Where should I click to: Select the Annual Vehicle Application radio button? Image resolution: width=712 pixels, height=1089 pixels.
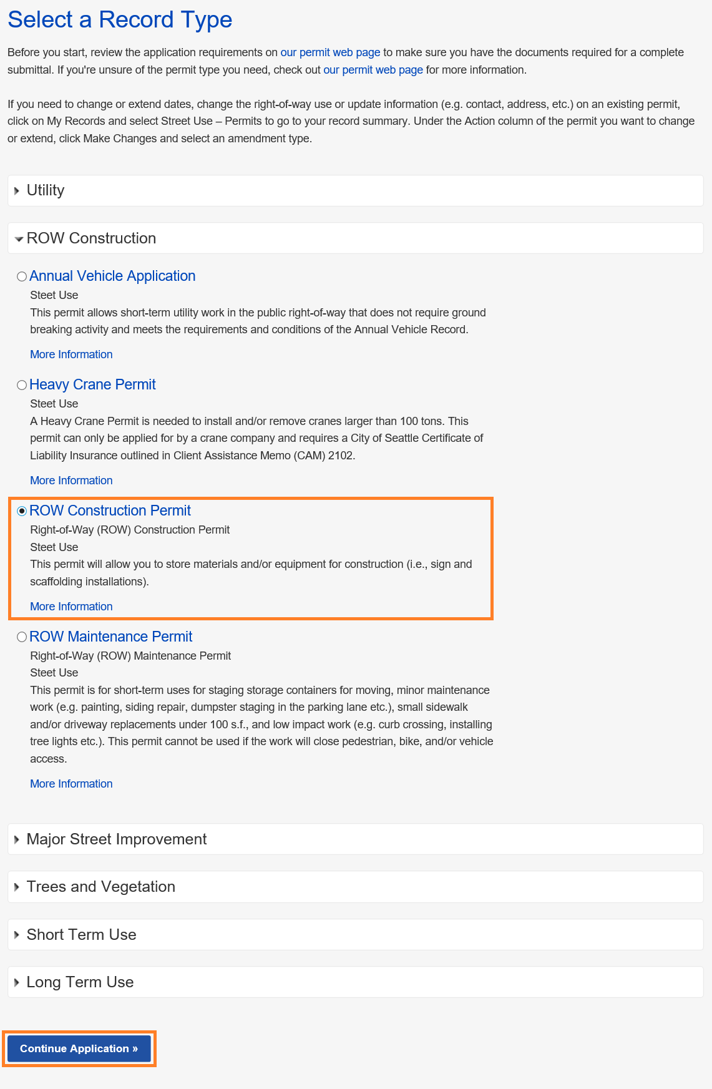pos(22,276)
